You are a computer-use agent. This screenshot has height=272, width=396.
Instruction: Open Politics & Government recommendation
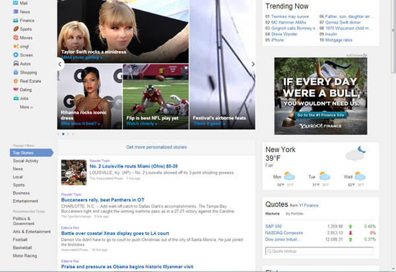click(x=24, y=221)
